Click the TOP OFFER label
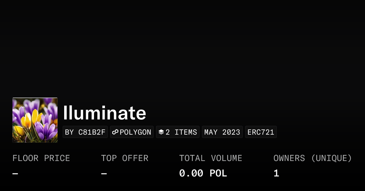Viewport: 365px width, 191px height. [x=125, y=158]
